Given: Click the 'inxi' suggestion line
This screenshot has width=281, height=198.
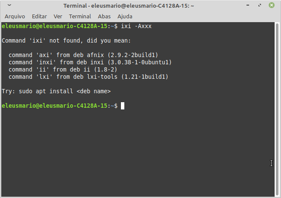Looking at the screenshot, I should pyautogui.click(x=90, y=62).
